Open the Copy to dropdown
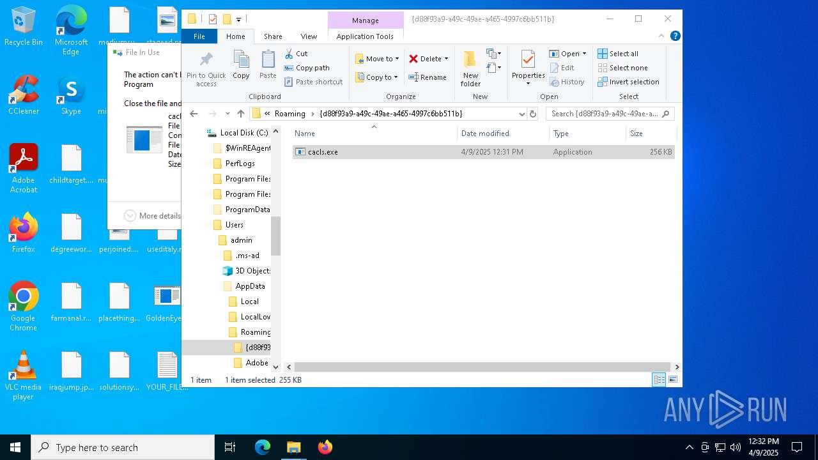818x460 pixels. [x=377, y=77]
